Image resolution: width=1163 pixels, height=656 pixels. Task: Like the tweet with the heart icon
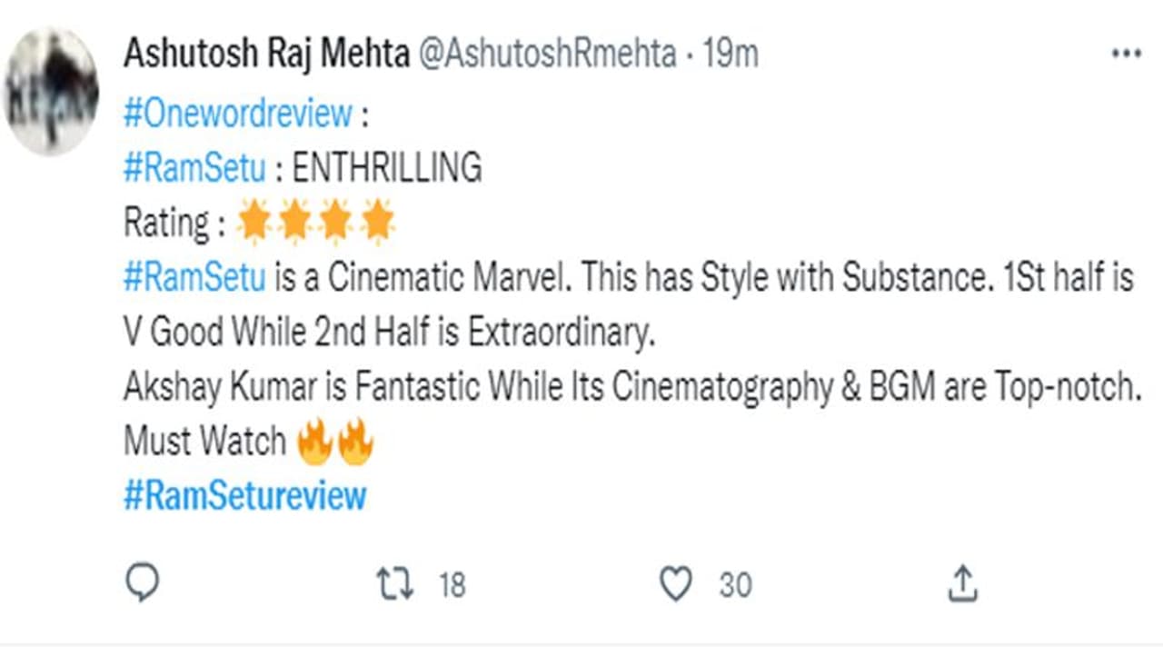click(x=675, y=584)
